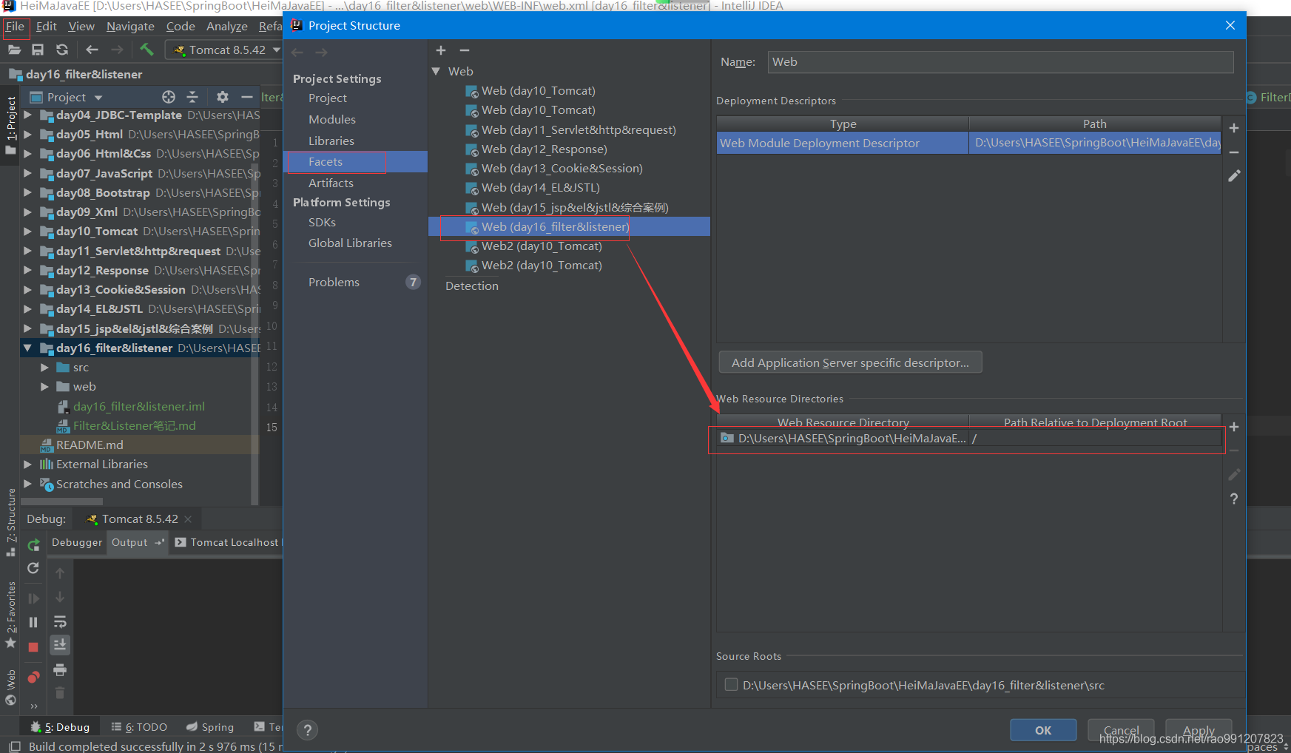Expand the src folder
Image resolution: width=1291 pixels, height=753 pixels.
pos(44,367)
